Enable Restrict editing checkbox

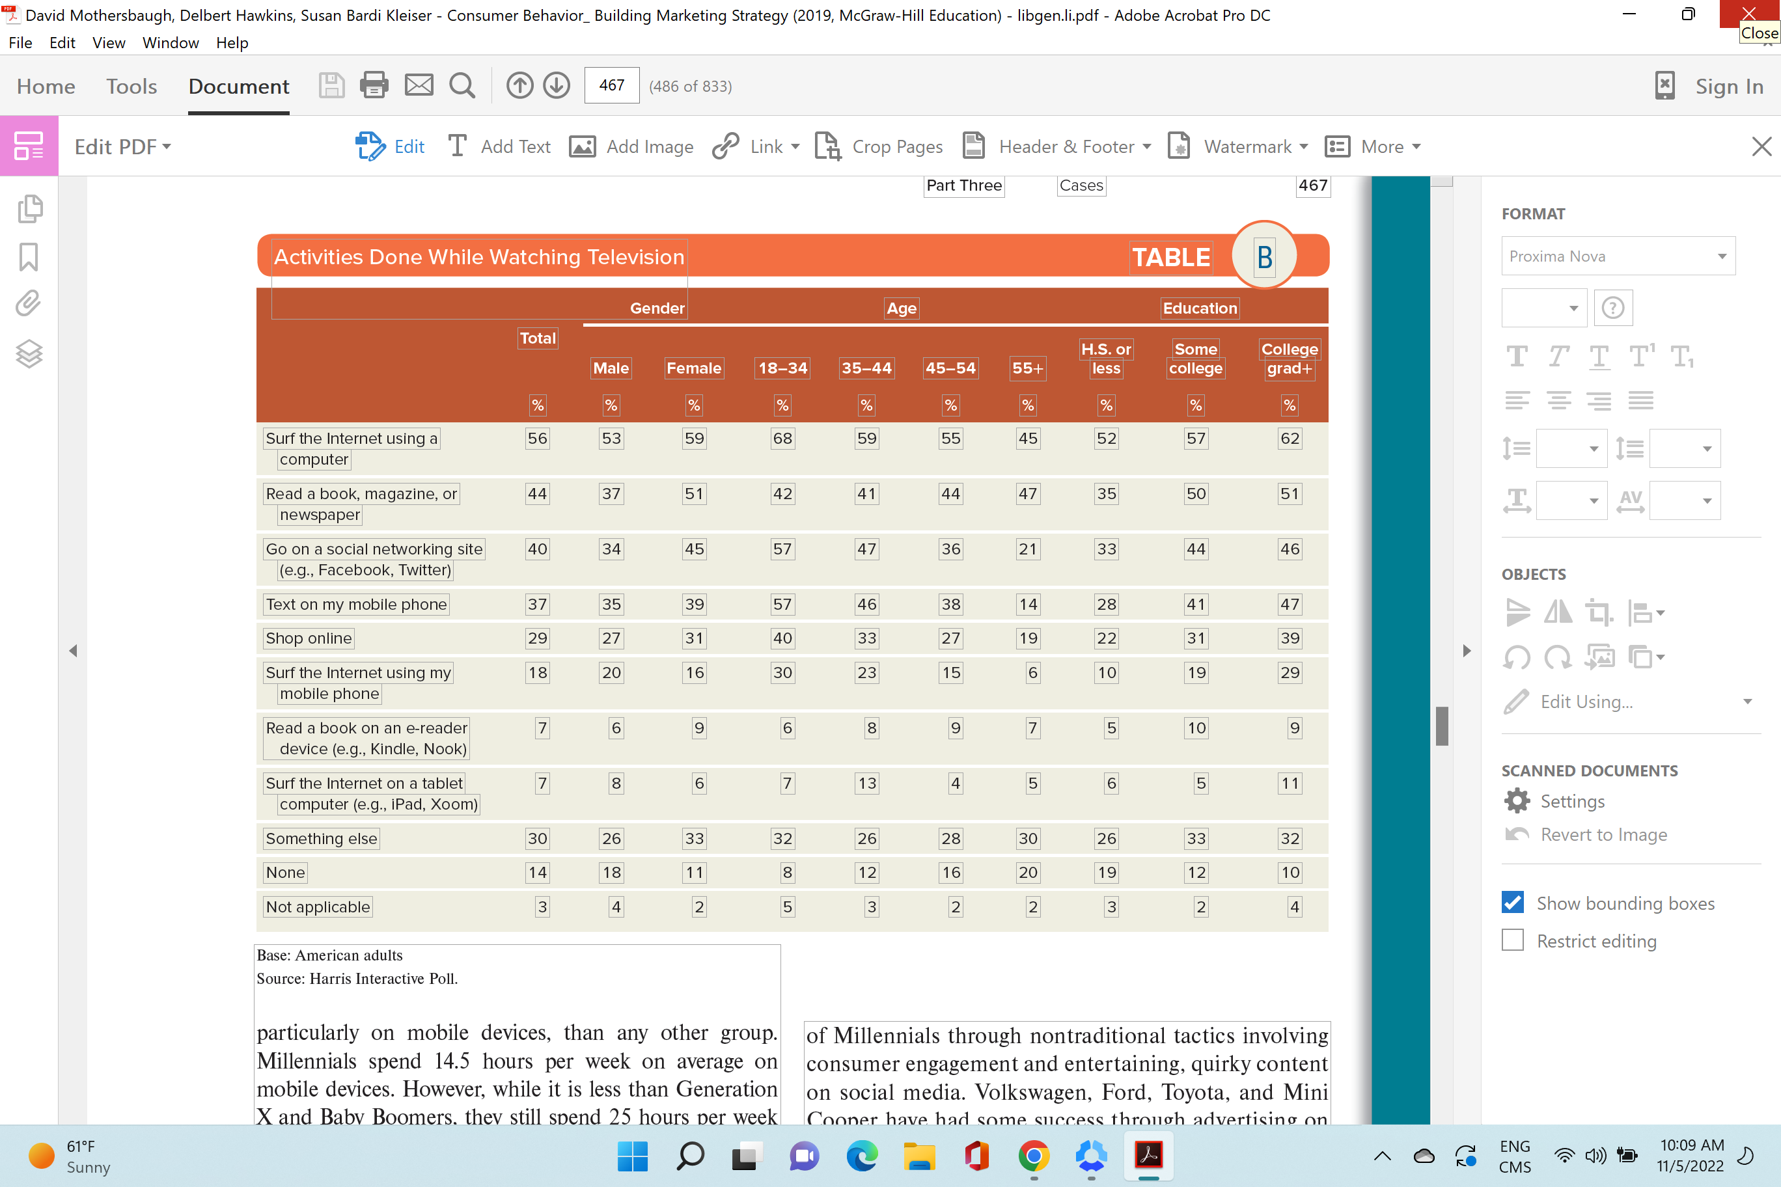point(1512,940)
